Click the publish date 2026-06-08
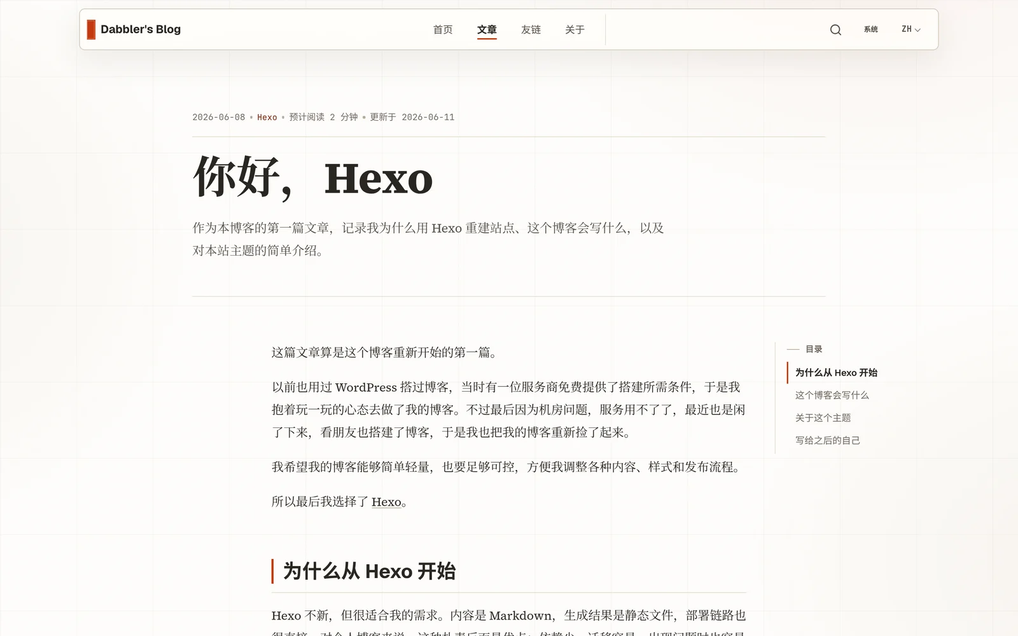 pyautogui.click(x=218, y=117)
